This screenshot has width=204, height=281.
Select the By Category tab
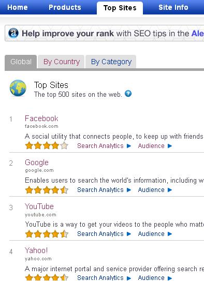[111, 62]
